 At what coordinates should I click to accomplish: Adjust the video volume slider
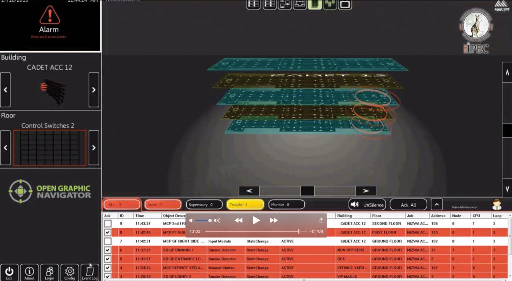point(204,221)
